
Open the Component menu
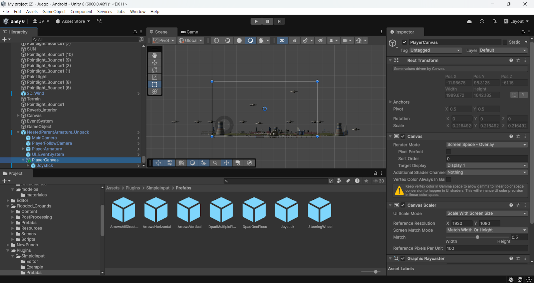click(81, 12)
